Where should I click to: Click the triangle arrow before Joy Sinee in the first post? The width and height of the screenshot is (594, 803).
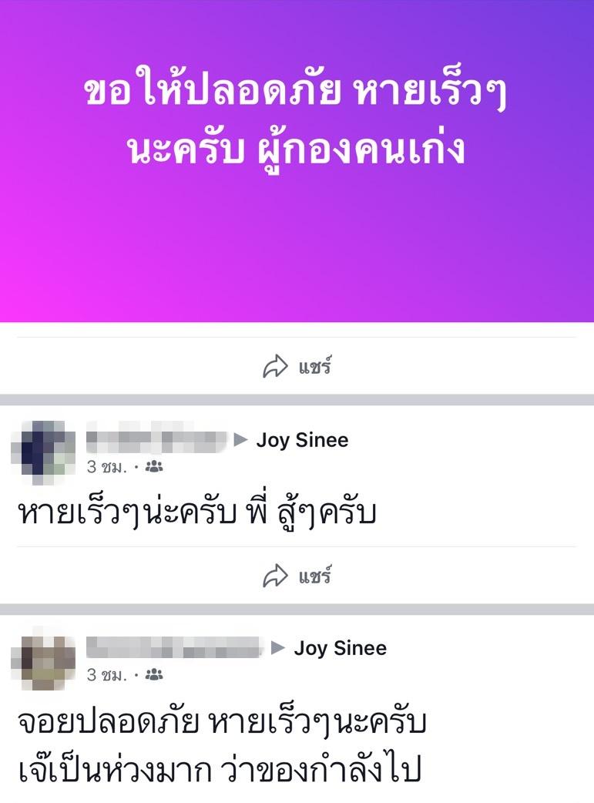point(240,439)
